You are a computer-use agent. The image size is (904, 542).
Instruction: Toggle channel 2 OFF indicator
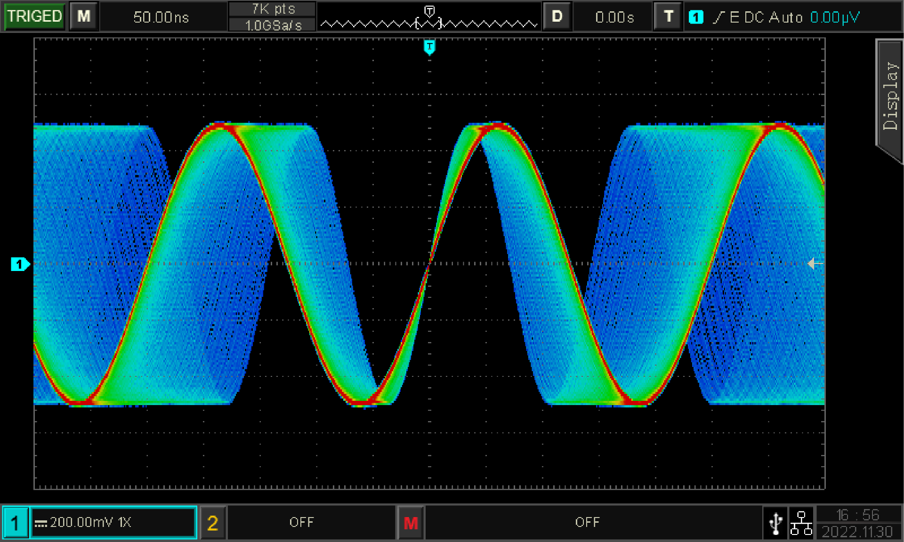[301, 523]
